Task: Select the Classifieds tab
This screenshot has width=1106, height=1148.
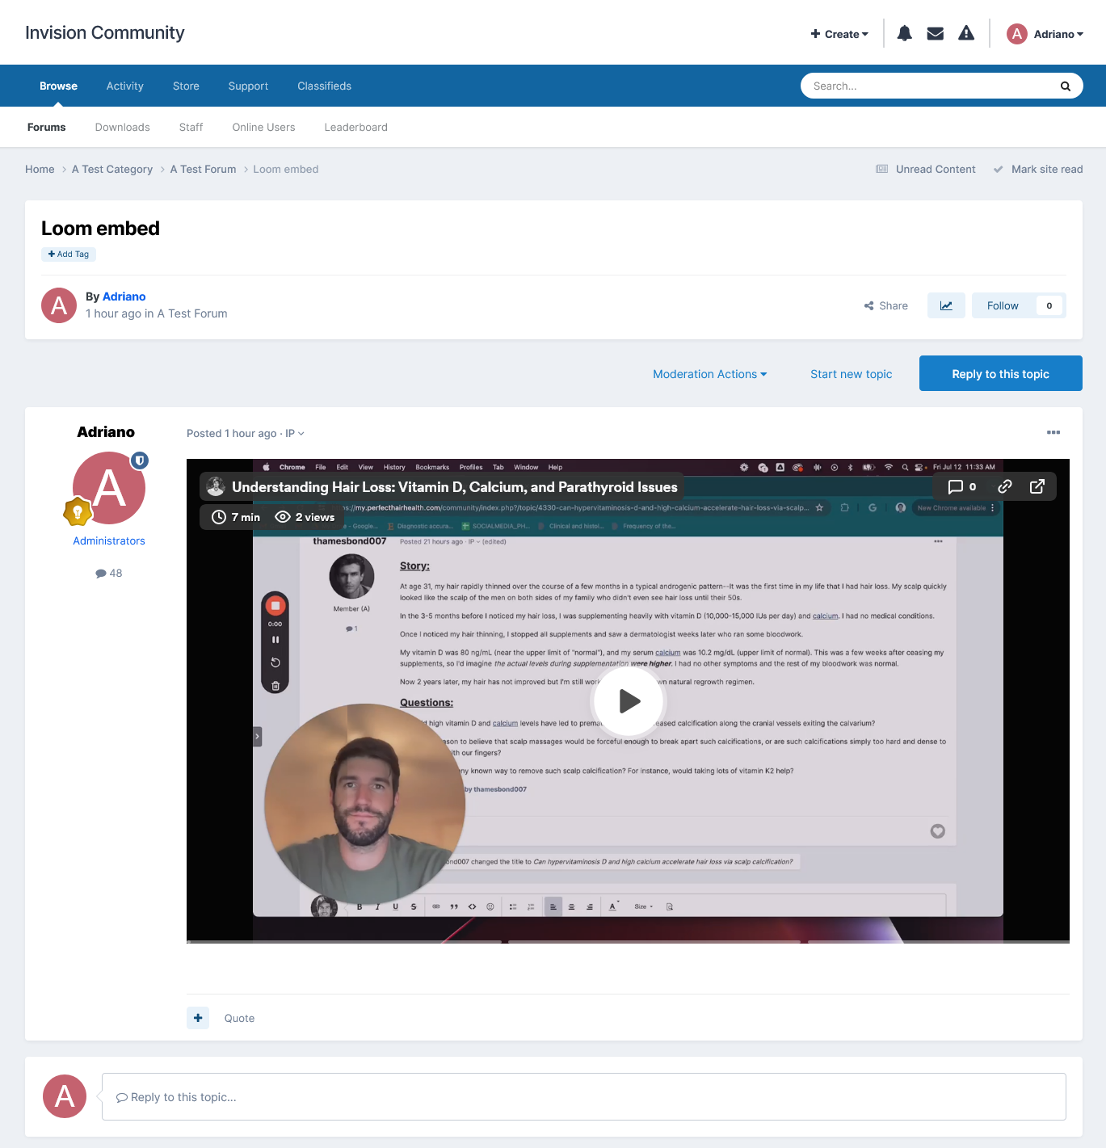Action: point(324,86)
